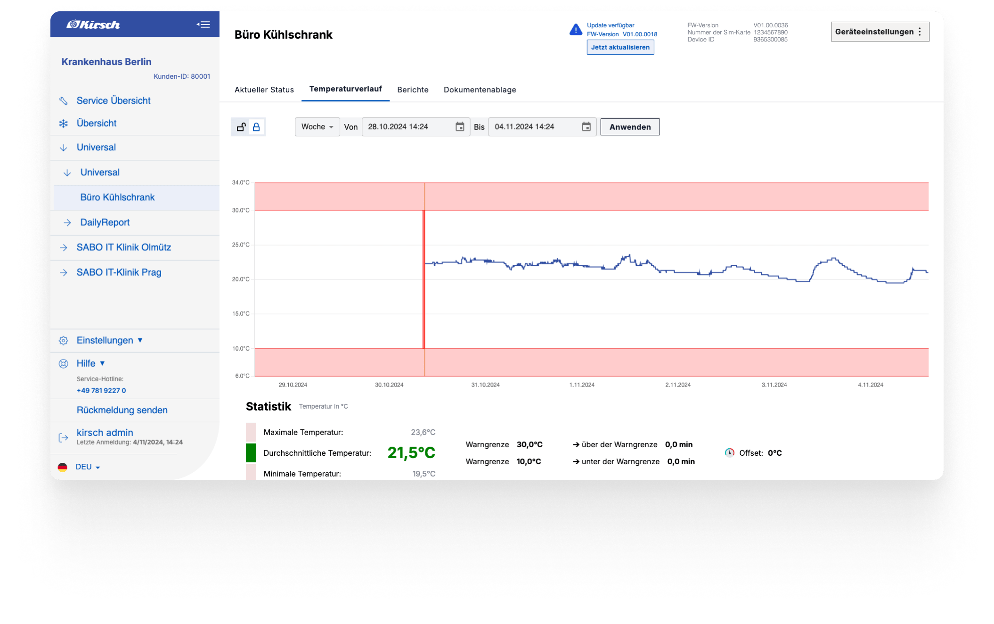994x624 pixels.
Task: Expand the Einstellungen menu
Action: click(109, 340)
